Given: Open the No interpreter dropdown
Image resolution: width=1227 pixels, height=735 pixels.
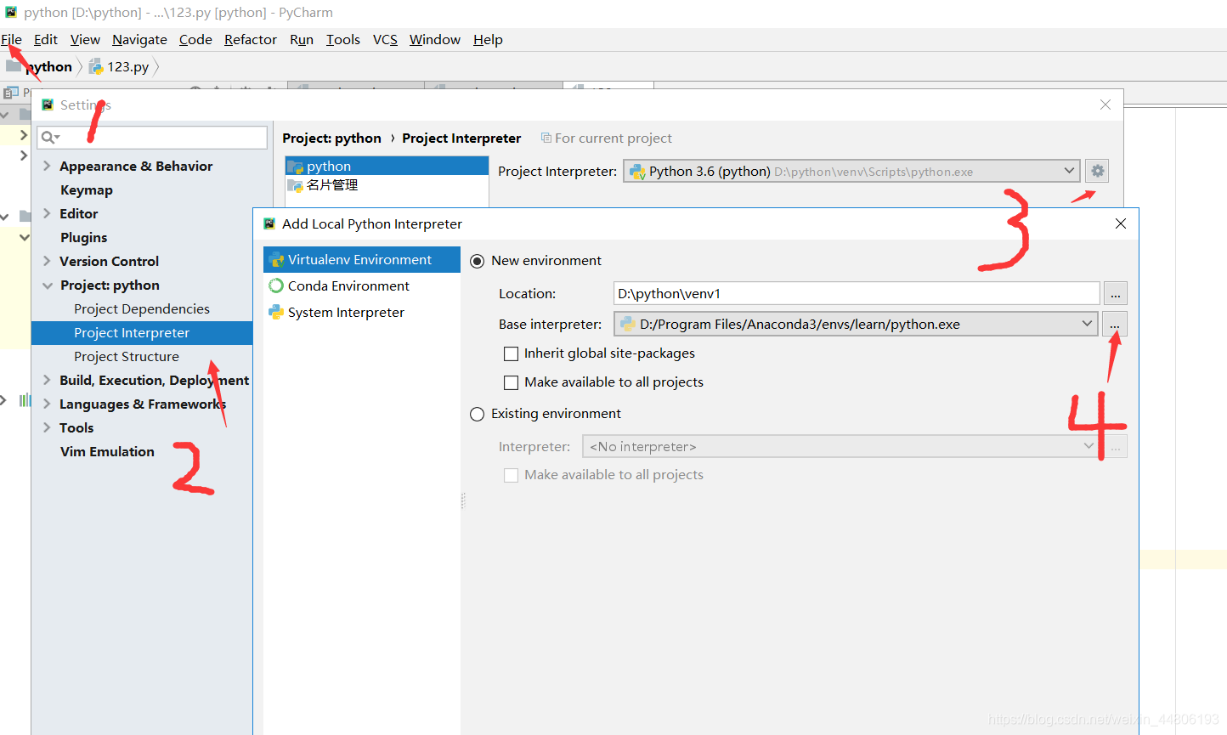Looking at the screenshot, I should (1088, 446).
